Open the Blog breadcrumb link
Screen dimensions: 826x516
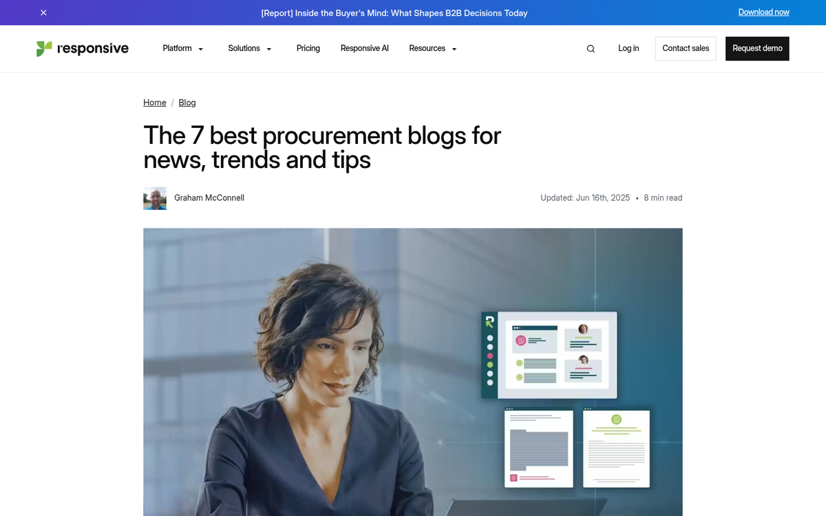(x=187, y=103)
